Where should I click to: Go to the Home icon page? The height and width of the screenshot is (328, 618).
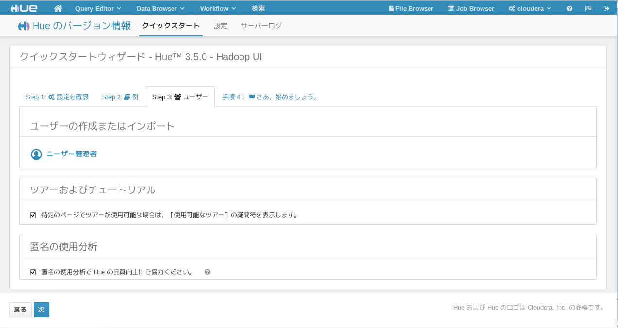[58, 8]
